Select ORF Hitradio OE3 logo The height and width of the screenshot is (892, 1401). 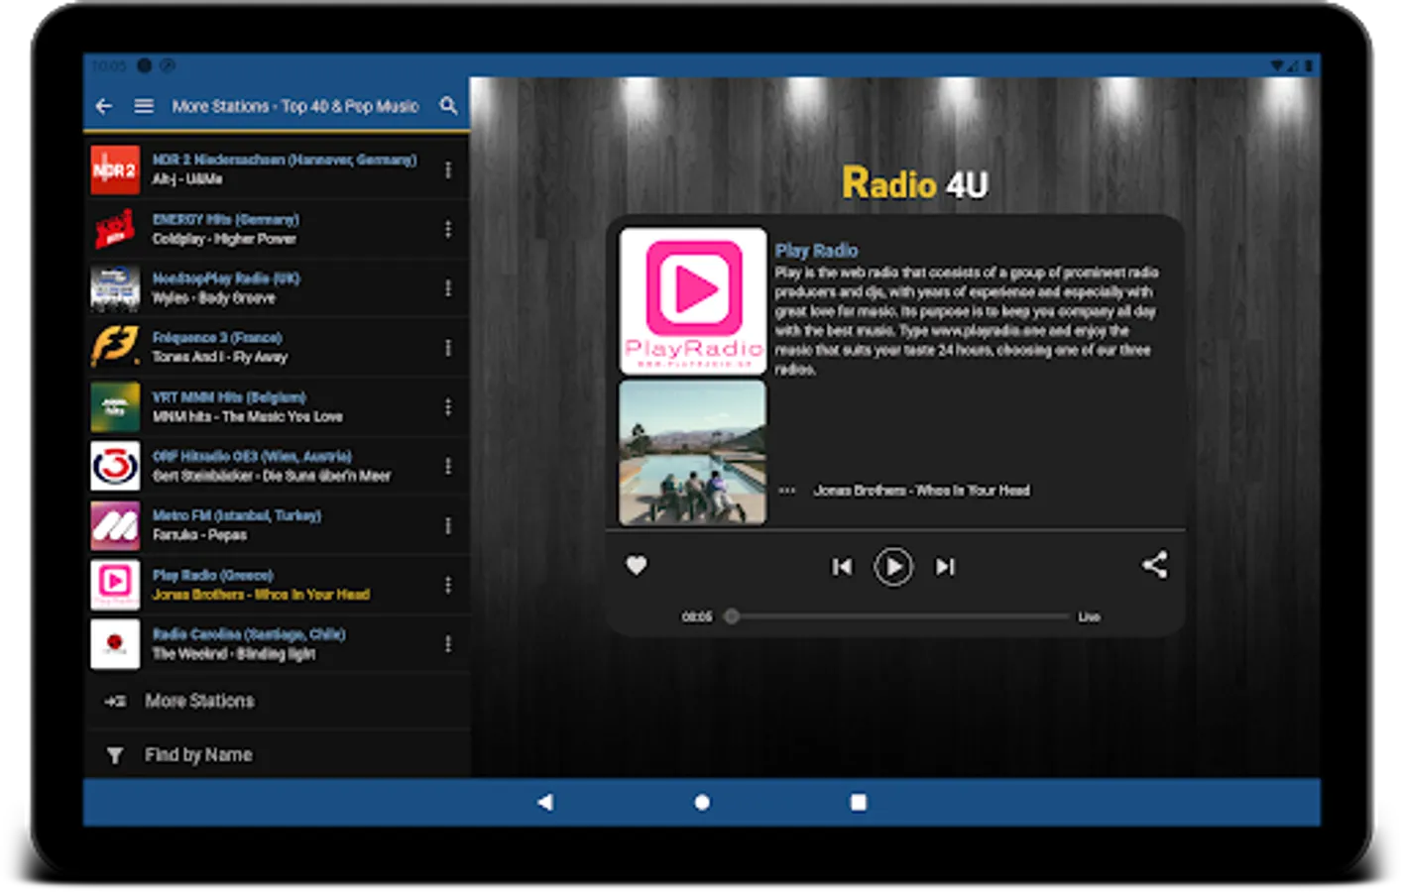(x=115, y=466)
